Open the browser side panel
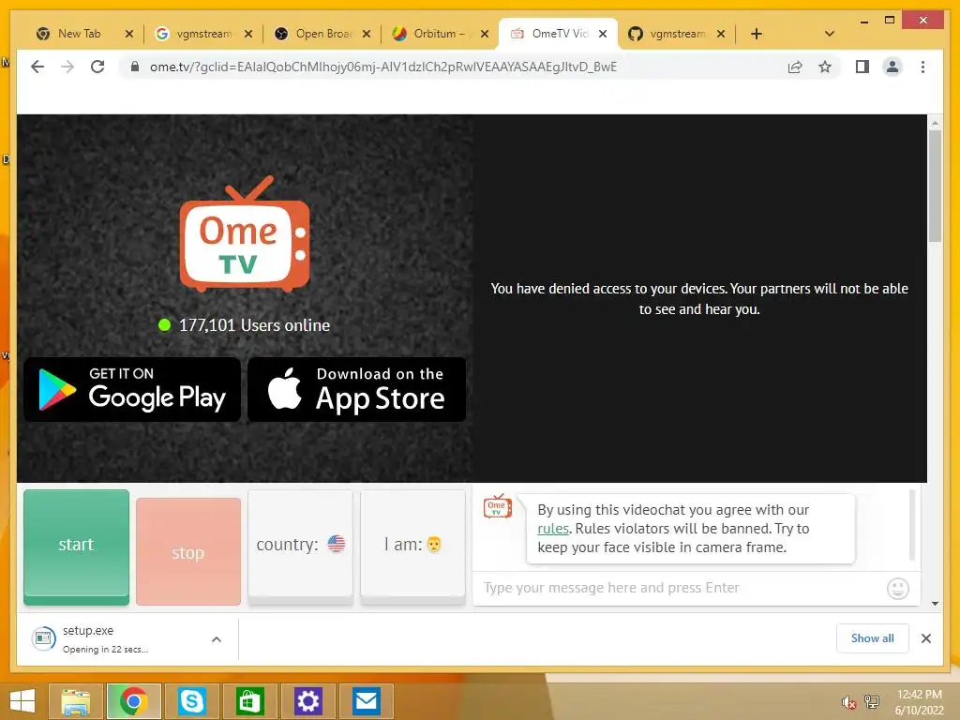Screen dimensions: 960x720 (x=862, y=67)
